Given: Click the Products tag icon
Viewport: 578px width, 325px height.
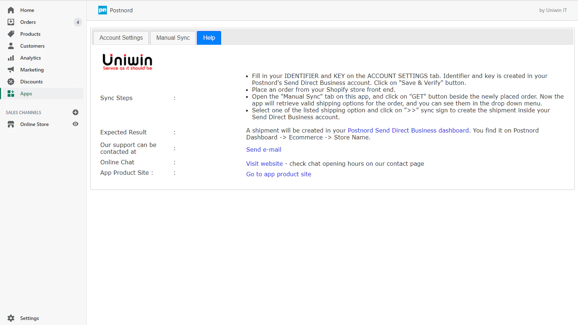Looking at the screenshot, I should click(x=11, y=34).
